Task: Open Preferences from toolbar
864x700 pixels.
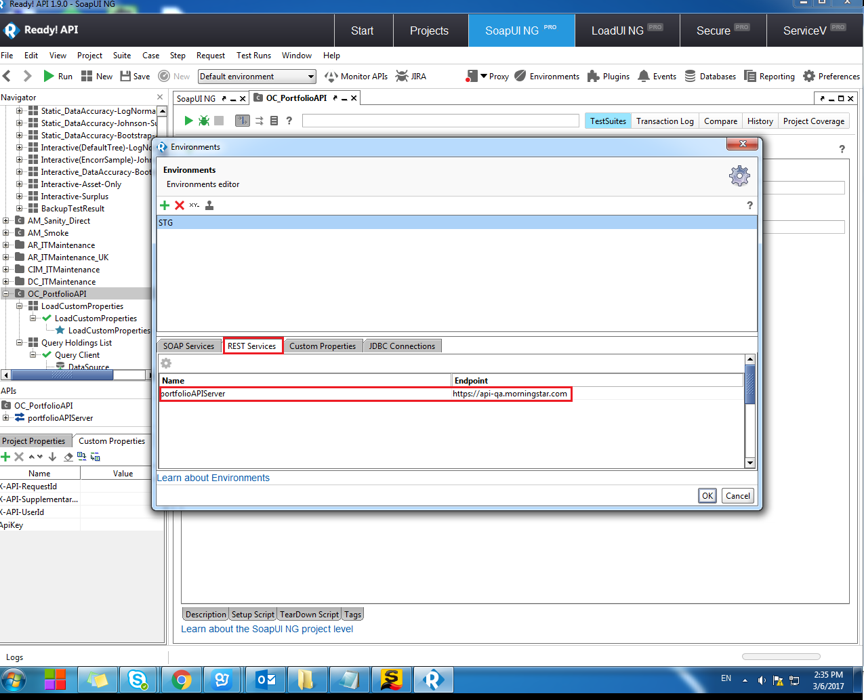Action: click(x=831, y=76)
